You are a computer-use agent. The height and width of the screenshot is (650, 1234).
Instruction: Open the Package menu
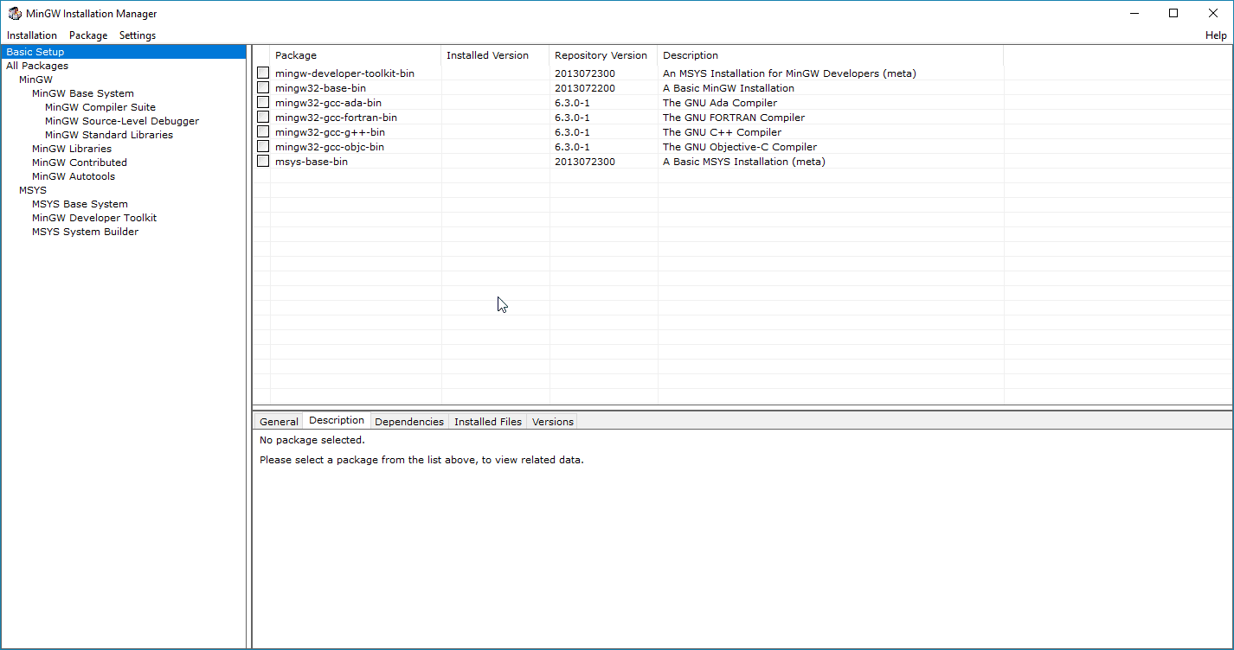(x=88, y=35)
